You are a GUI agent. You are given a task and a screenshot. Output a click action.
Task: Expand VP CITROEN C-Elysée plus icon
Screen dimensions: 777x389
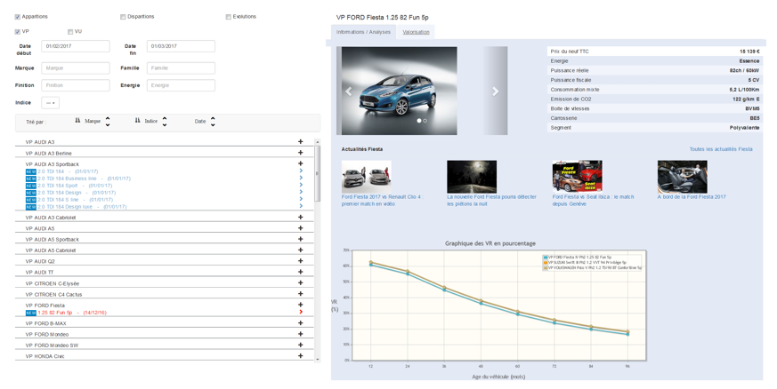(x=300, y=283)
